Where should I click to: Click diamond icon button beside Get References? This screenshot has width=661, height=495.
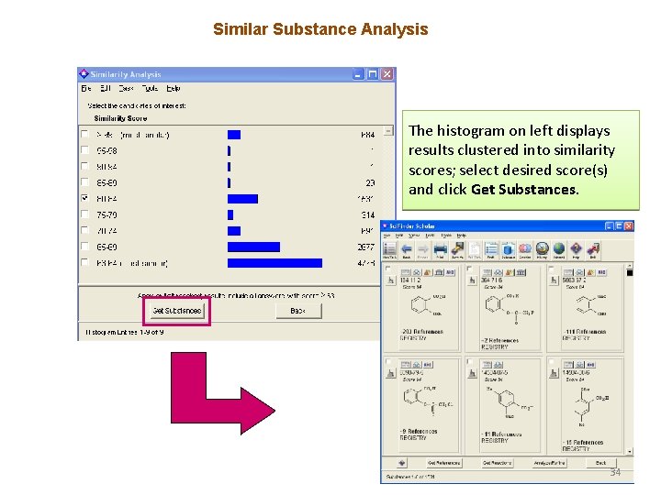[402, 463]
